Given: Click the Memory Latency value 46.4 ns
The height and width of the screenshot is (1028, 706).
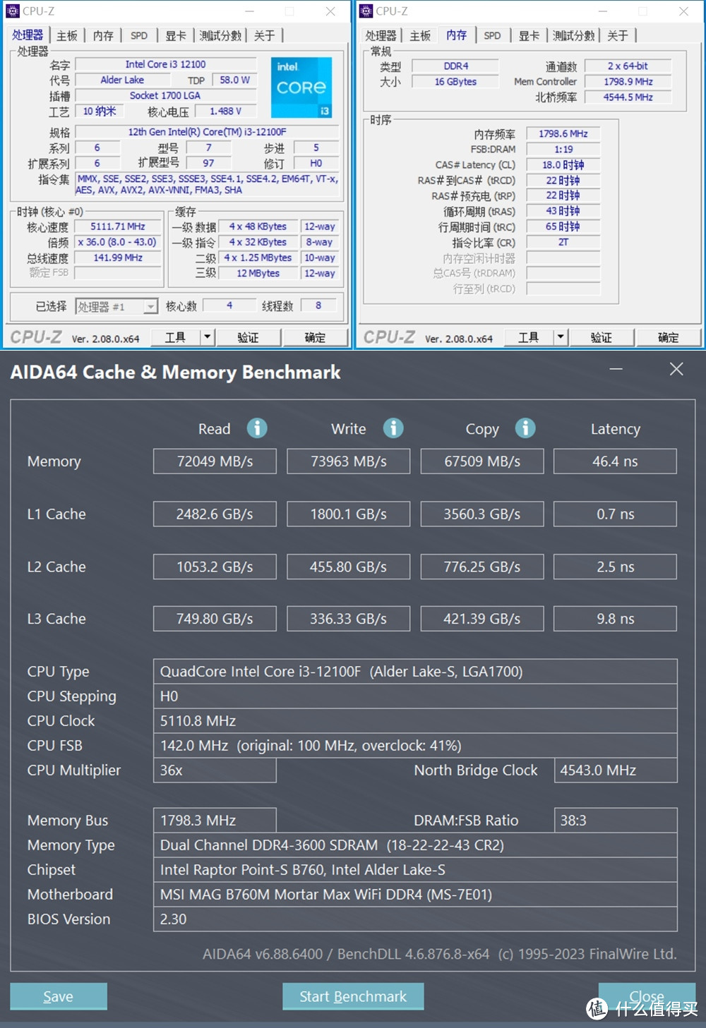Looking at the screenshot, I should [x=616, y=461].
